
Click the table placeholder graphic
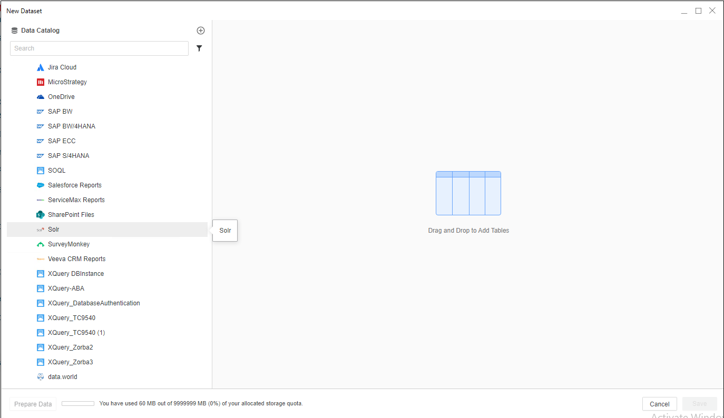pos(468,193)
